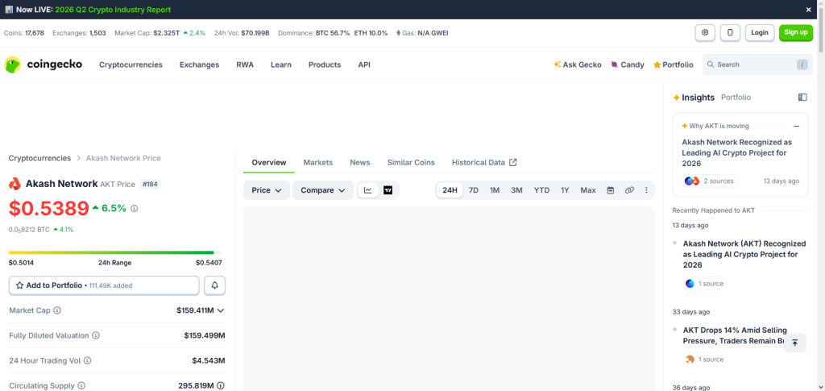
Task: Click 24 Hour Trading Vol info icon
Action: [x=87, y=360]
